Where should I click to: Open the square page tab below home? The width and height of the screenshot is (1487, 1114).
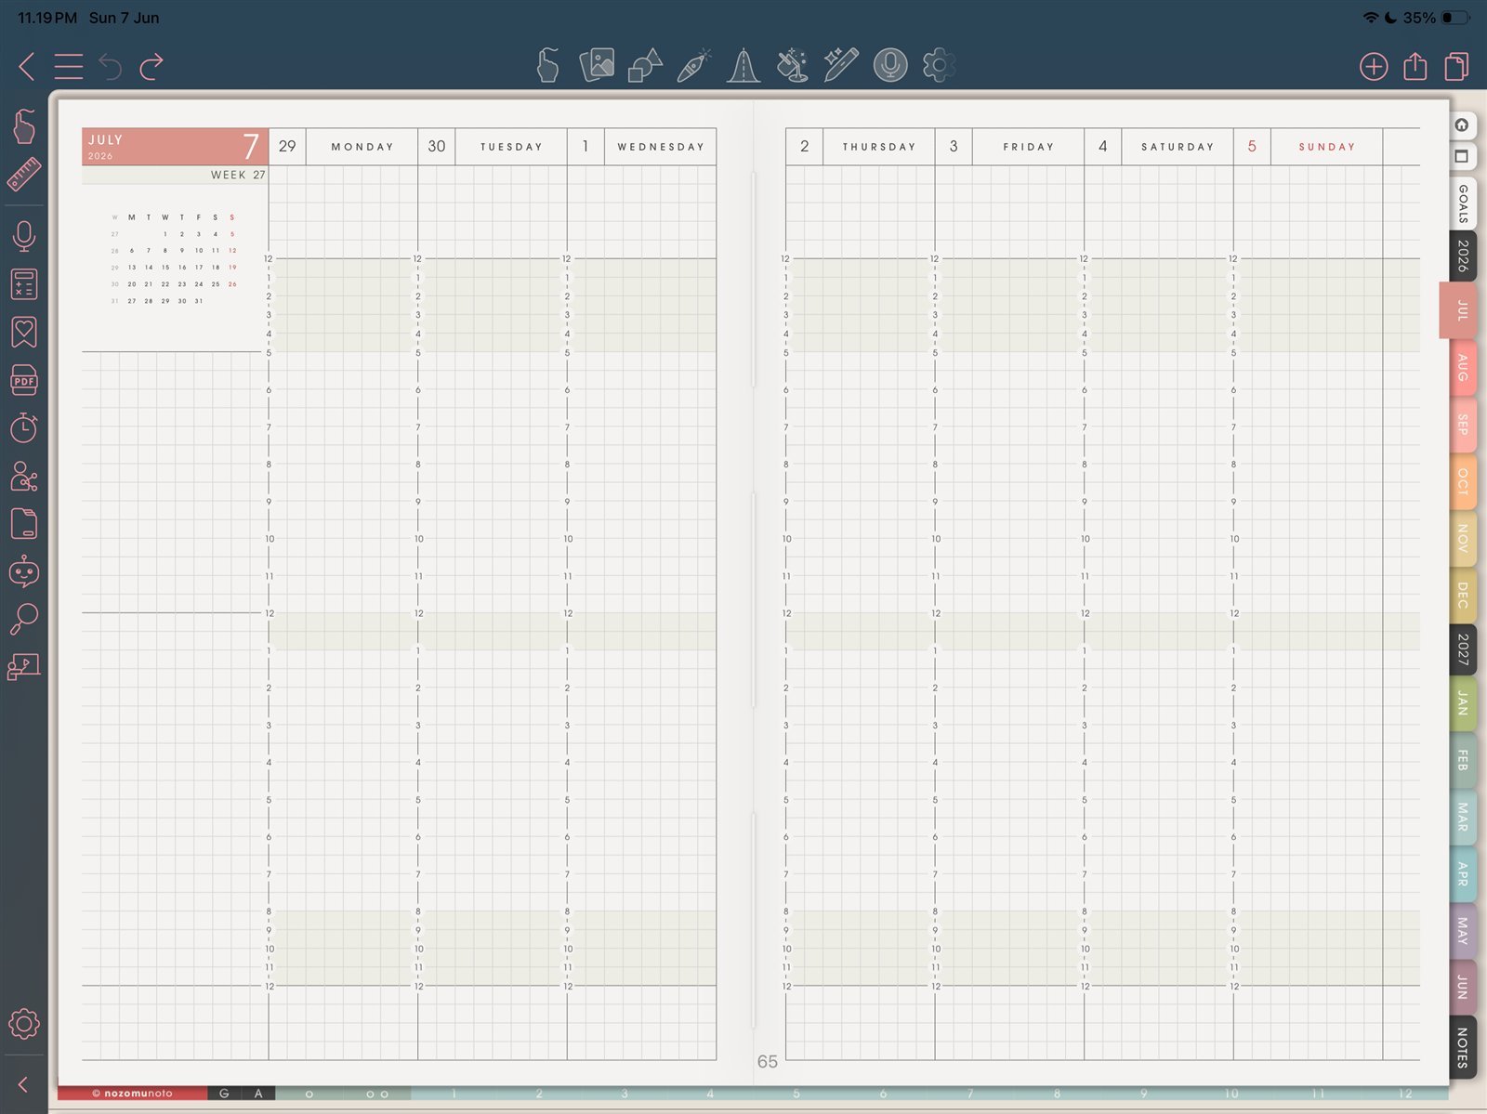(1462, 156)
